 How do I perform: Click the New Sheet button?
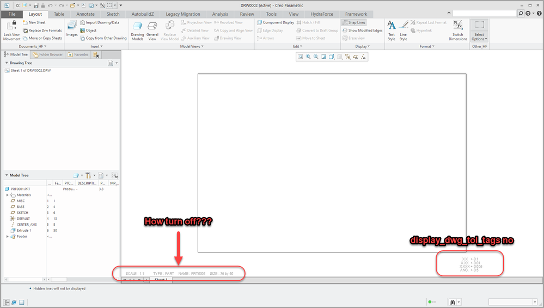(36, 22)
